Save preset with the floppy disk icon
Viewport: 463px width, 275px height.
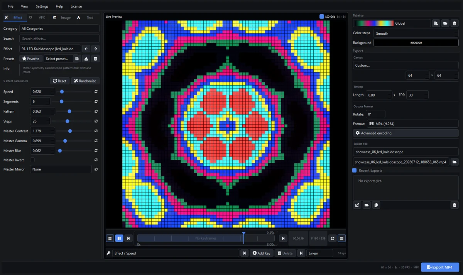(x=77, y=59)
